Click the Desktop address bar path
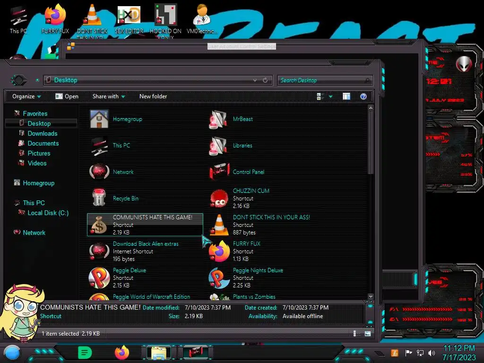The width and height of the screenshot is (484, 363). tap(66, 80)
